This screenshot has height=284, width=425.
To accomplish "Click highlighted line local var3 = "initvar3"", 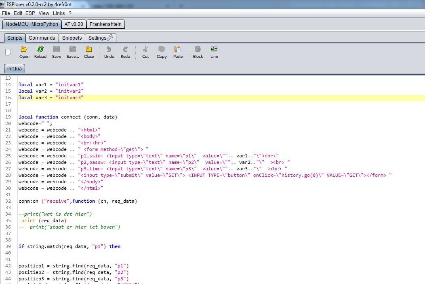I will coord(51,97).
